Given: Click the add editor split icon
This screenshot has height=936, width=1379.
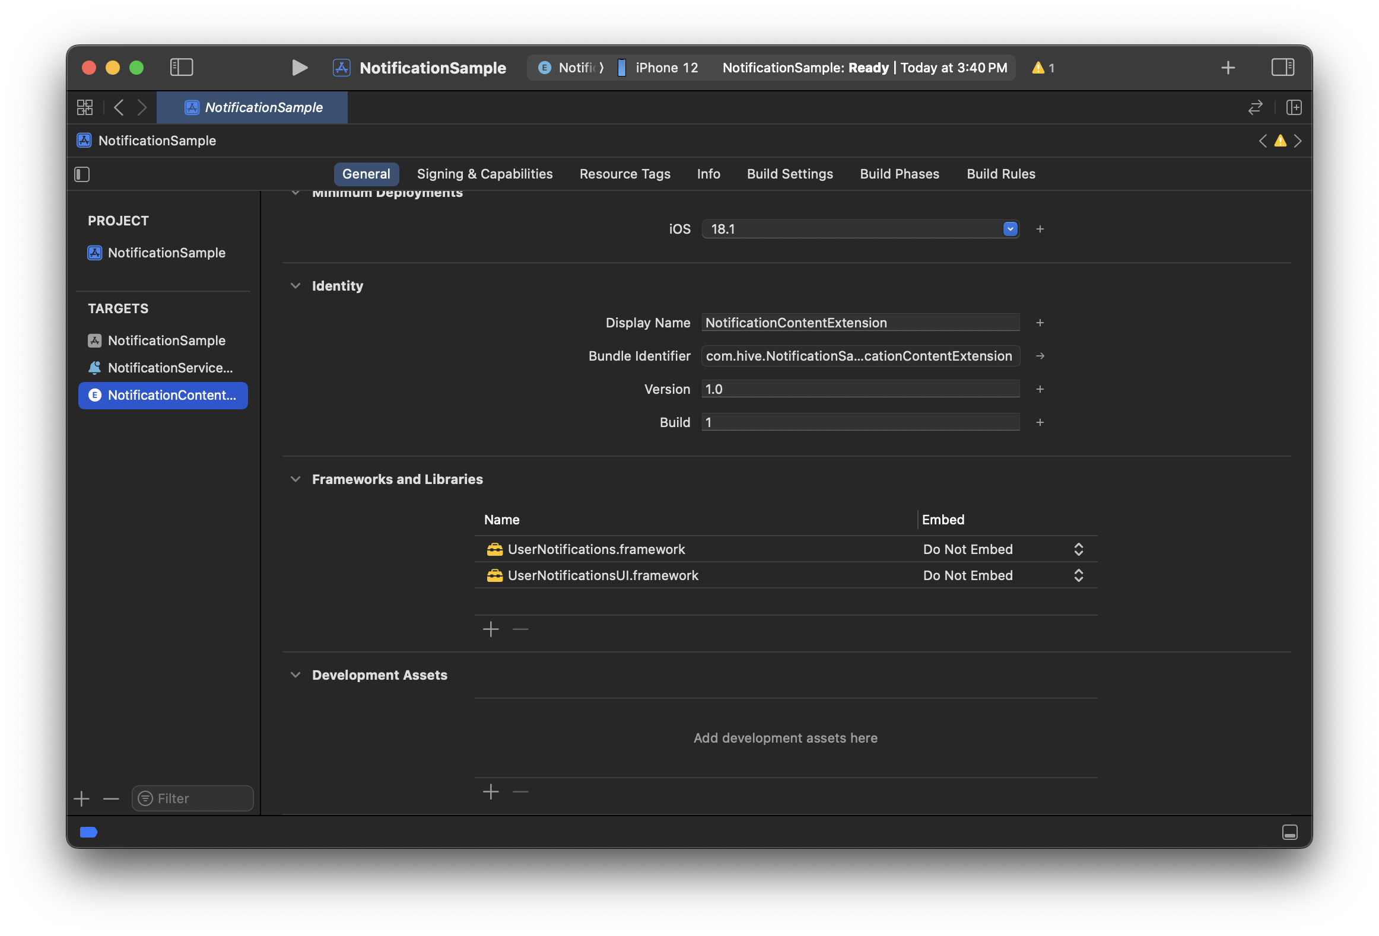Looking at the screenshot, I should tap(1294, 107).
